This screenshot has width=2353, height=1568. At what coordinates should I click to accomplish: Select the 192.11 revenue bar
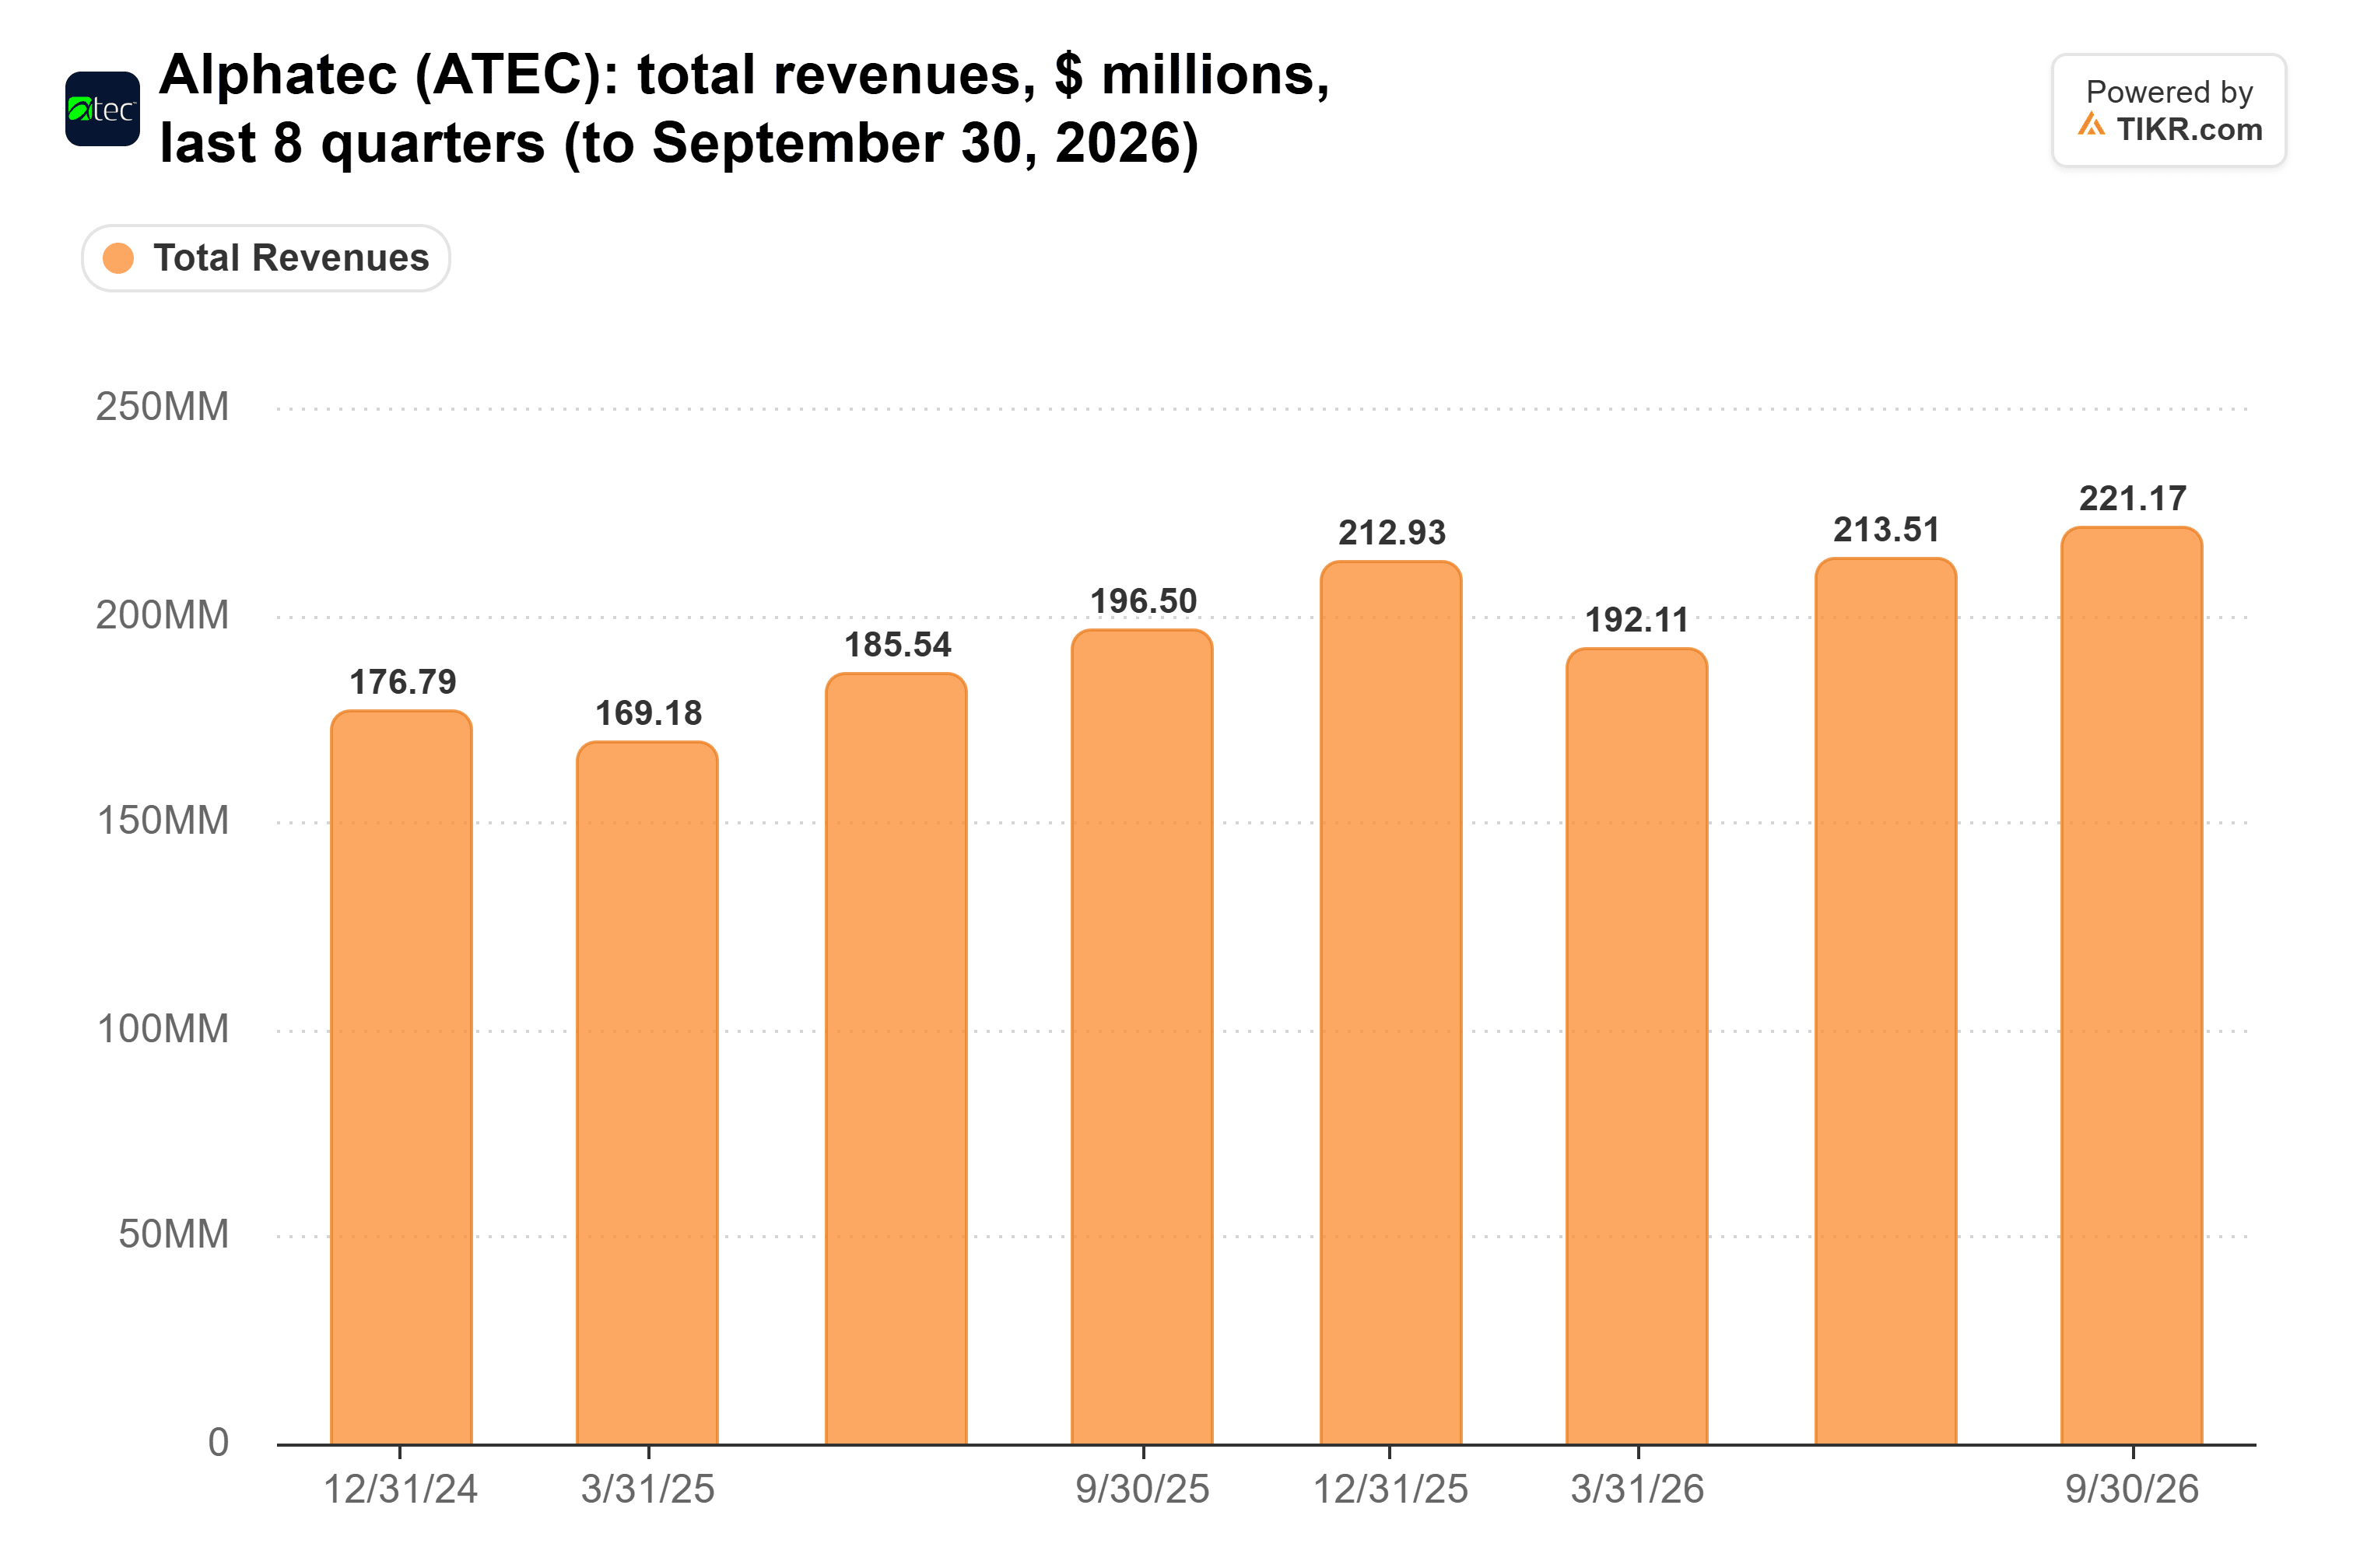pos(1636,1046)
